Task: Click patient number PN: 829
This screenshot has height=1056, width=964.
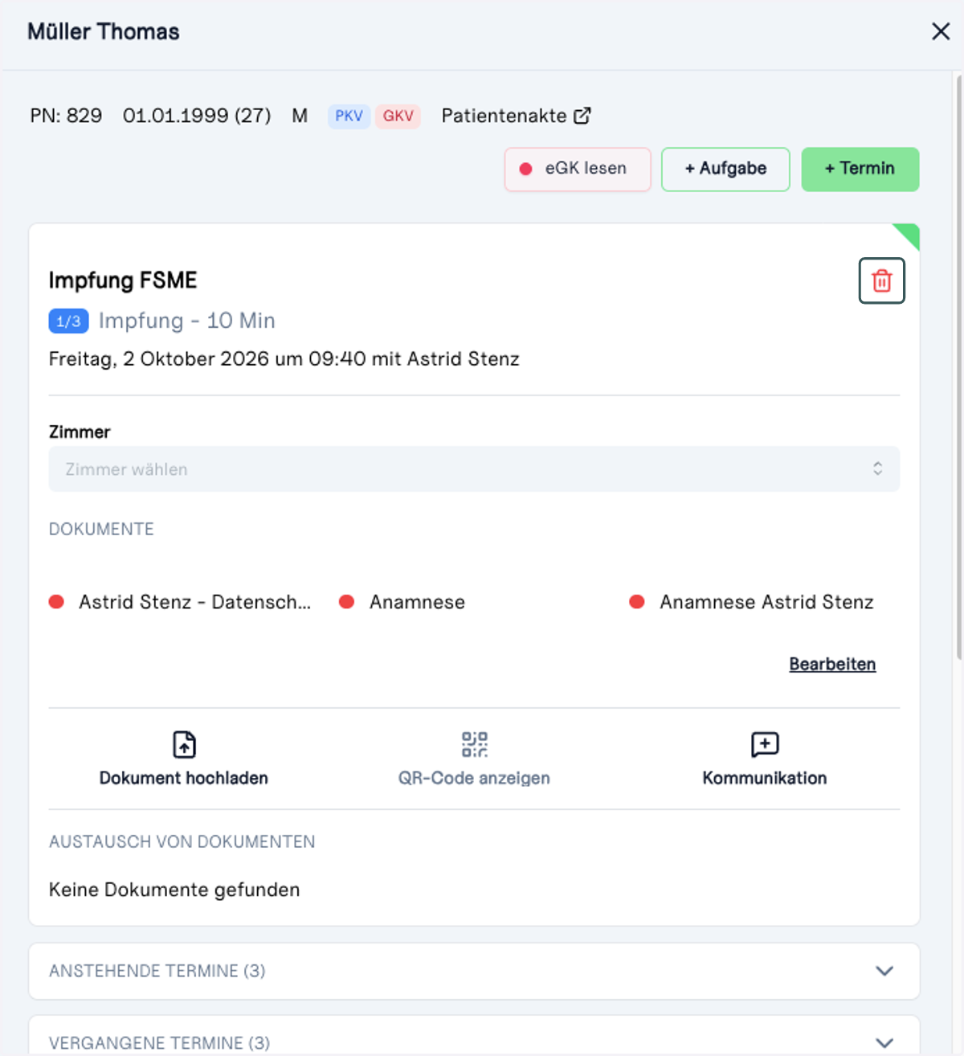Action: (x=66, y=116)
